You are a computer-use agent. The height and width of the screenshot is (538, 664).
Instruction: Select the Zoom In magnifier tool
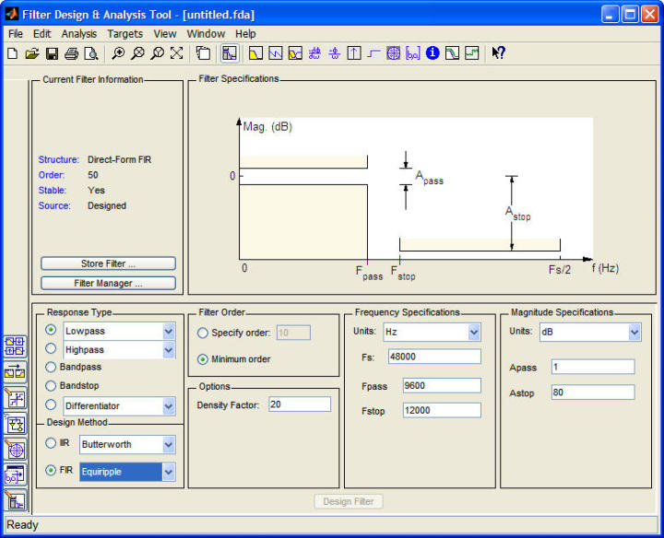click(118, 53)
